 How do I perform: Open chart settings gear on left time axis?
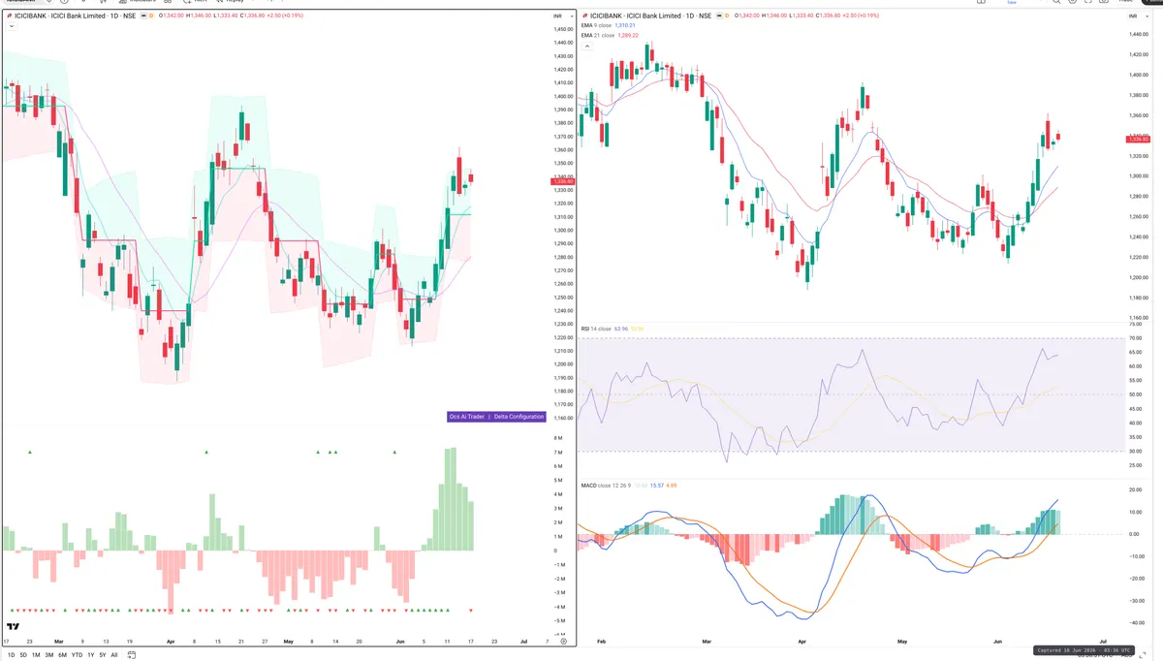coord(563,642)
